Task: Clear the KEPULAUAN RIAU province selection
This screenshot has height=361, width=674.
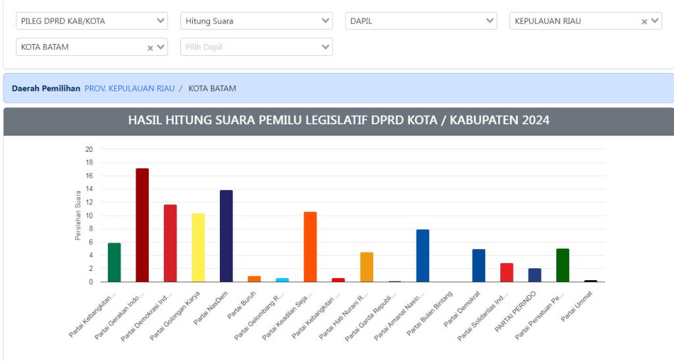Action: tap(644, 21)
